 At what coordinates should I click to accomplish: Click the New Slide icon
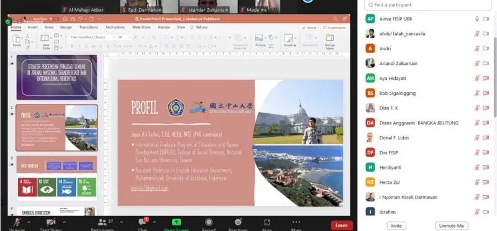[x=45, y=38]
